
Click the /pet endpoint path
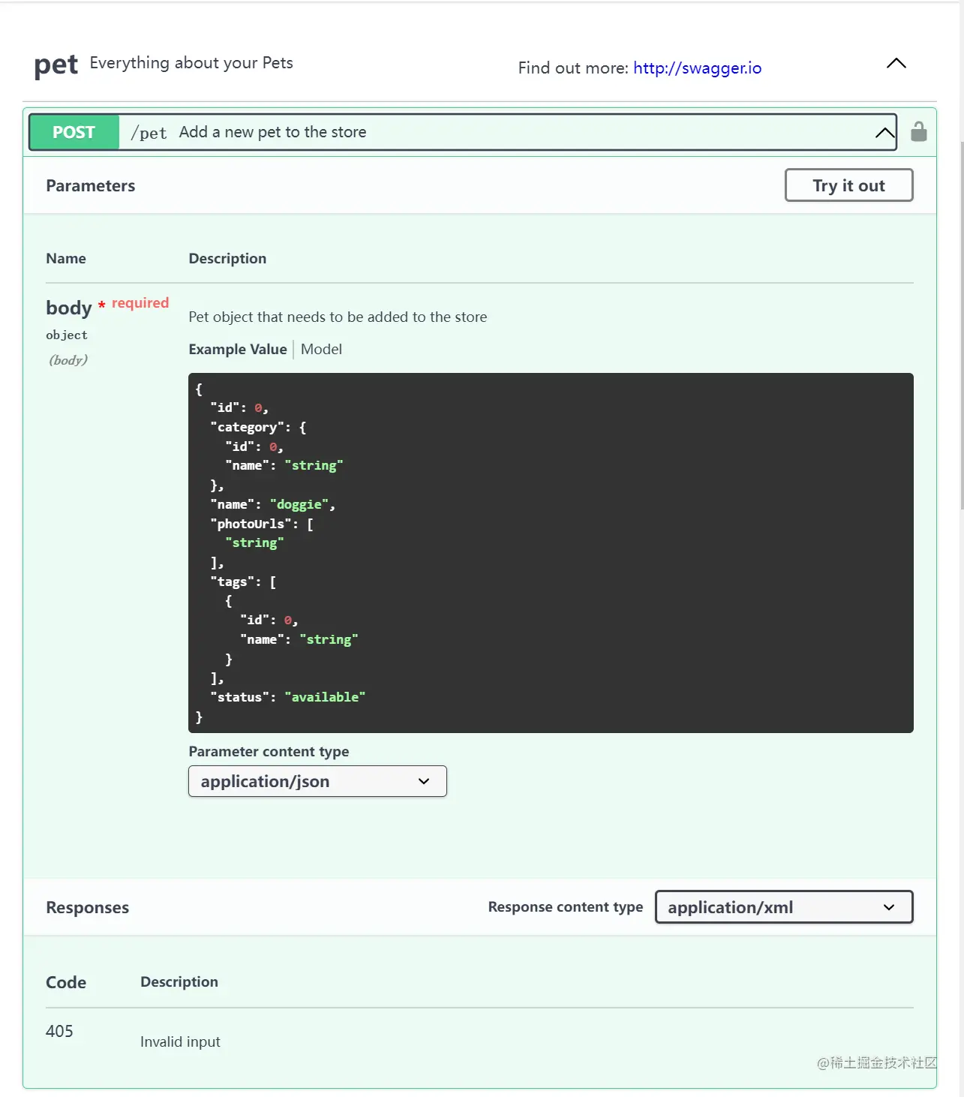point(149,133)
